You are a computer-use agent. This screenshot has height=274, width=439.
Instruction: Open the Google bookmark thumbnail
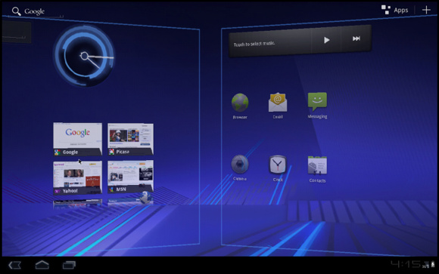77,139
